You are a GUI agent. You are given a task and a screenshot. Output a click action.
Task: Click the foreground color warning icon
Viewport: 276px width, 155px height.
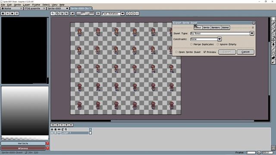tap(47, 143)
